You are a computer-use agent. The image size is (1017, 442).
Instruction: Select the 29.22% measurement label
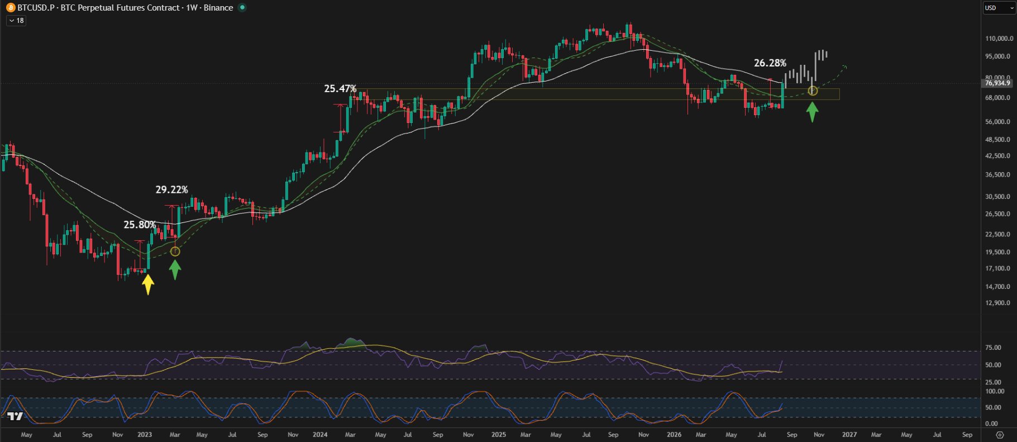pyautogui.click(x=171, y=190)
